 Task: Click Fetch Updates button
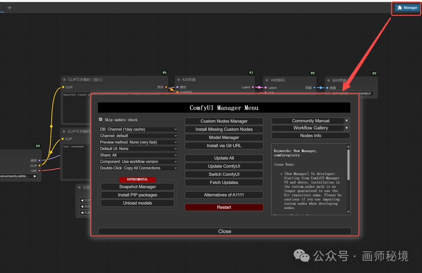pyautogui.click(x=224, y=182)
